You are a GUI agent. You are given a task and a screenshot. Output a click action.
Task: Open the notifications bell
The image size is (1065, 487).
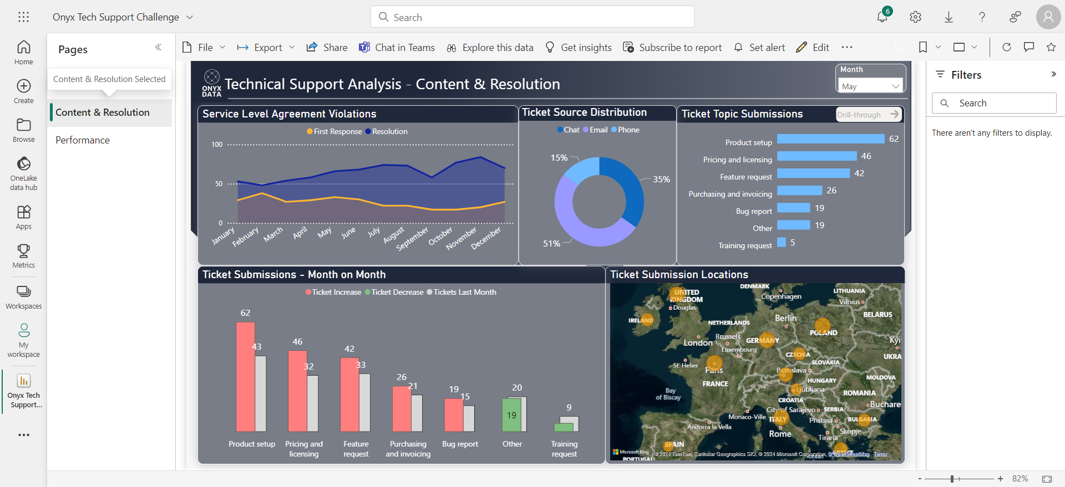click(x=882, y=17)
